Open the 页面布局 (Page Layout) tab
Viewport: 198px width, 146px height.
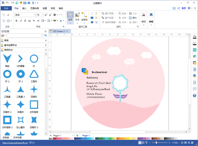click(x=35, y=8)
